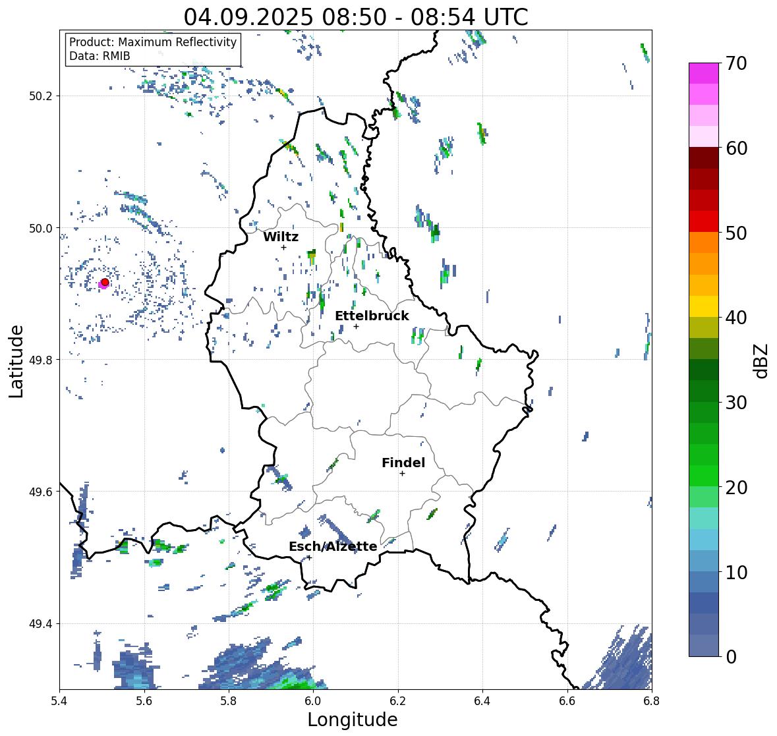Screen dimensions: 777x736
Task: Click the 30 tick on the colorbar
Action: pyautogui.click(x=736, y=403)
